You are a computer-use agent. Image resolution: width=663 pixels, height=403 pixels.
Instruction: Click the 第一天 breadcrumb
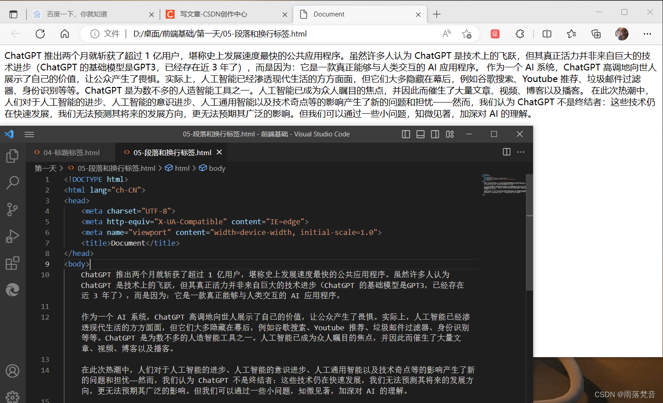[46, 168]
